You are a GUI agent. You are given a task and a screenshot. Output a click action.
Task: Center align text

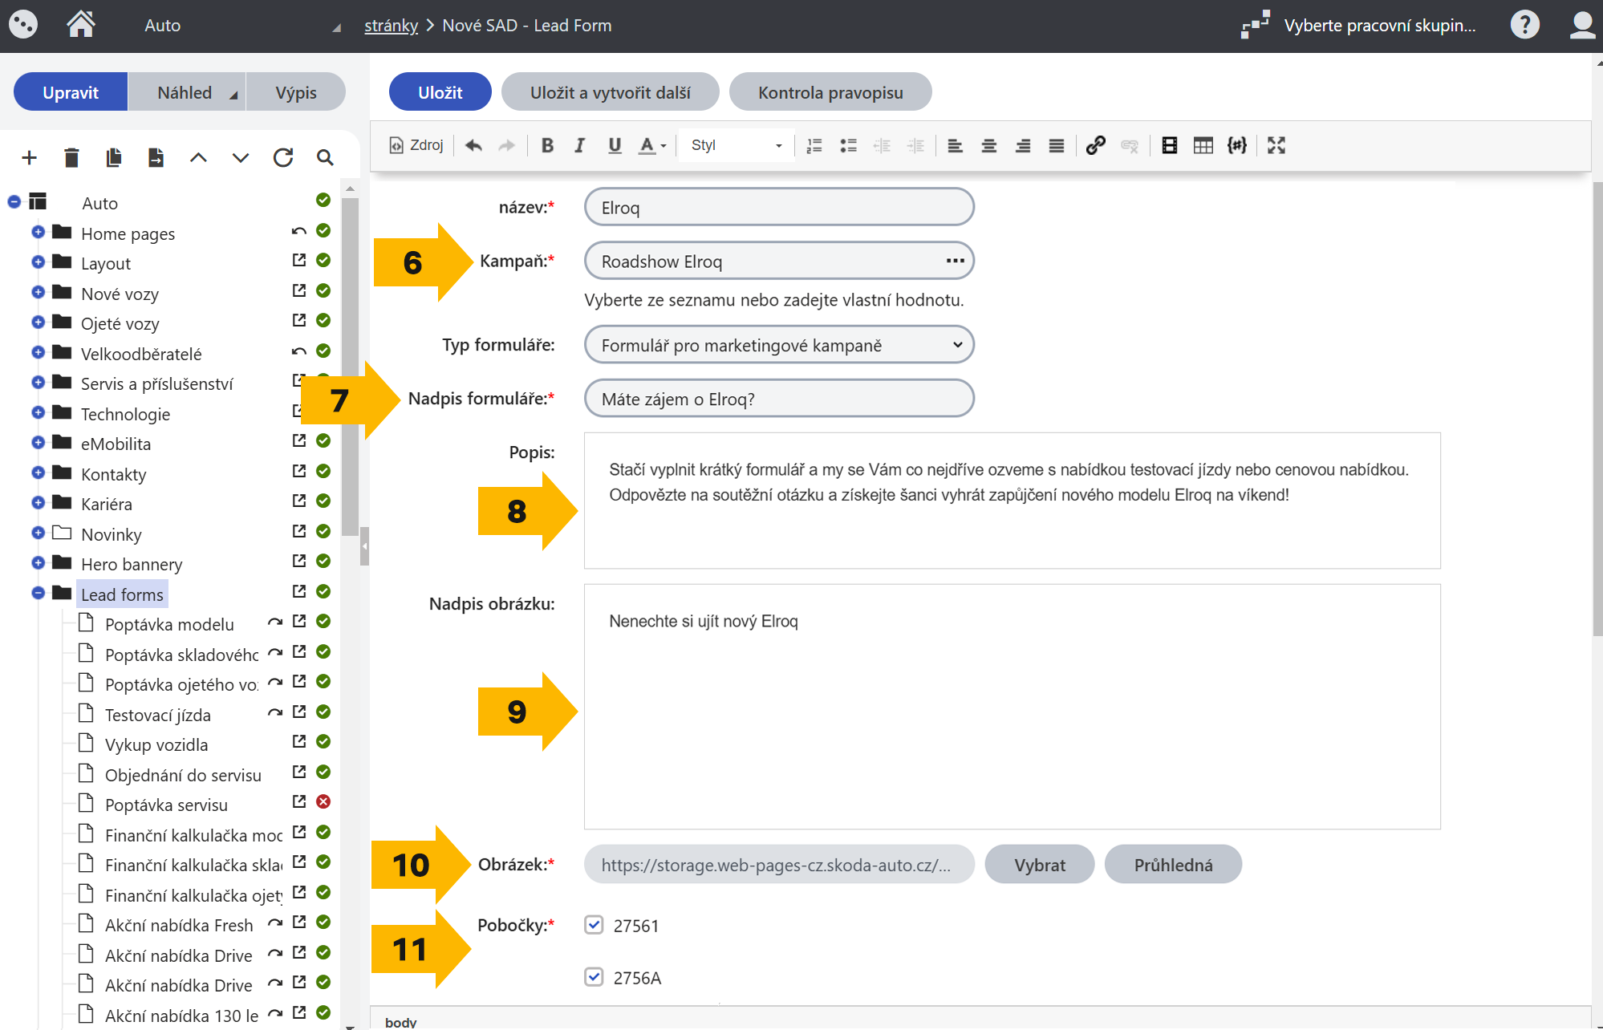(x=989, y=145)
